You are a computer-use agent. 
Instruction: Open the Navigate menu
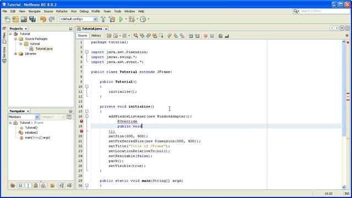coord(35,11)
